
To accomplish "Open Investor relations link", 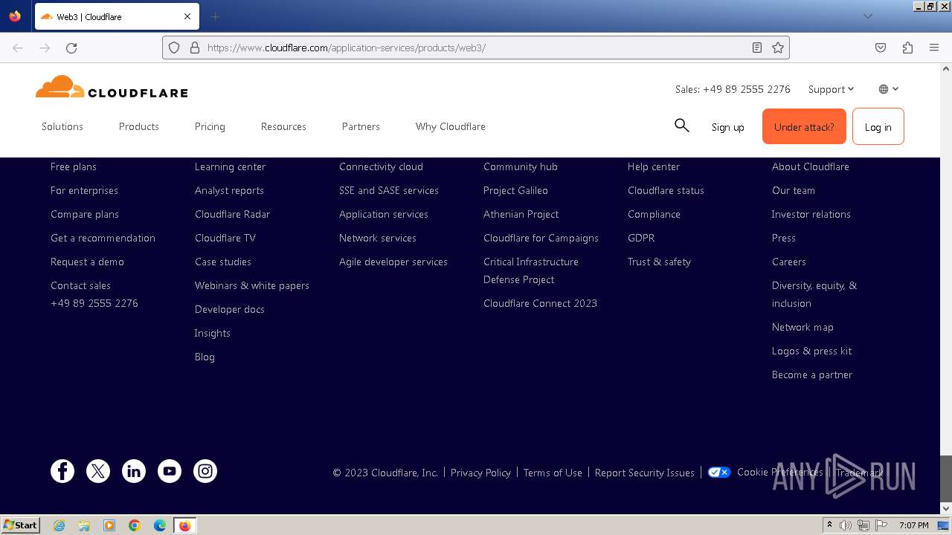I will click(x=811, y=214).
